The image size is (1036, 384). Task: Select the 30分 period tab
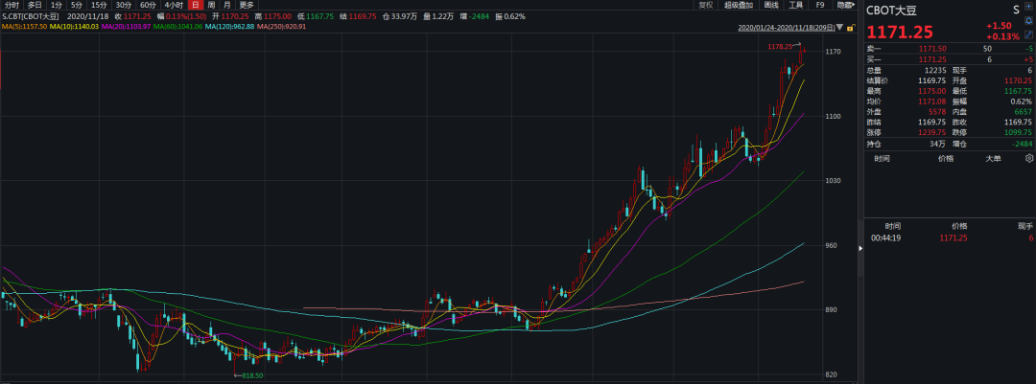coord(124,6)
